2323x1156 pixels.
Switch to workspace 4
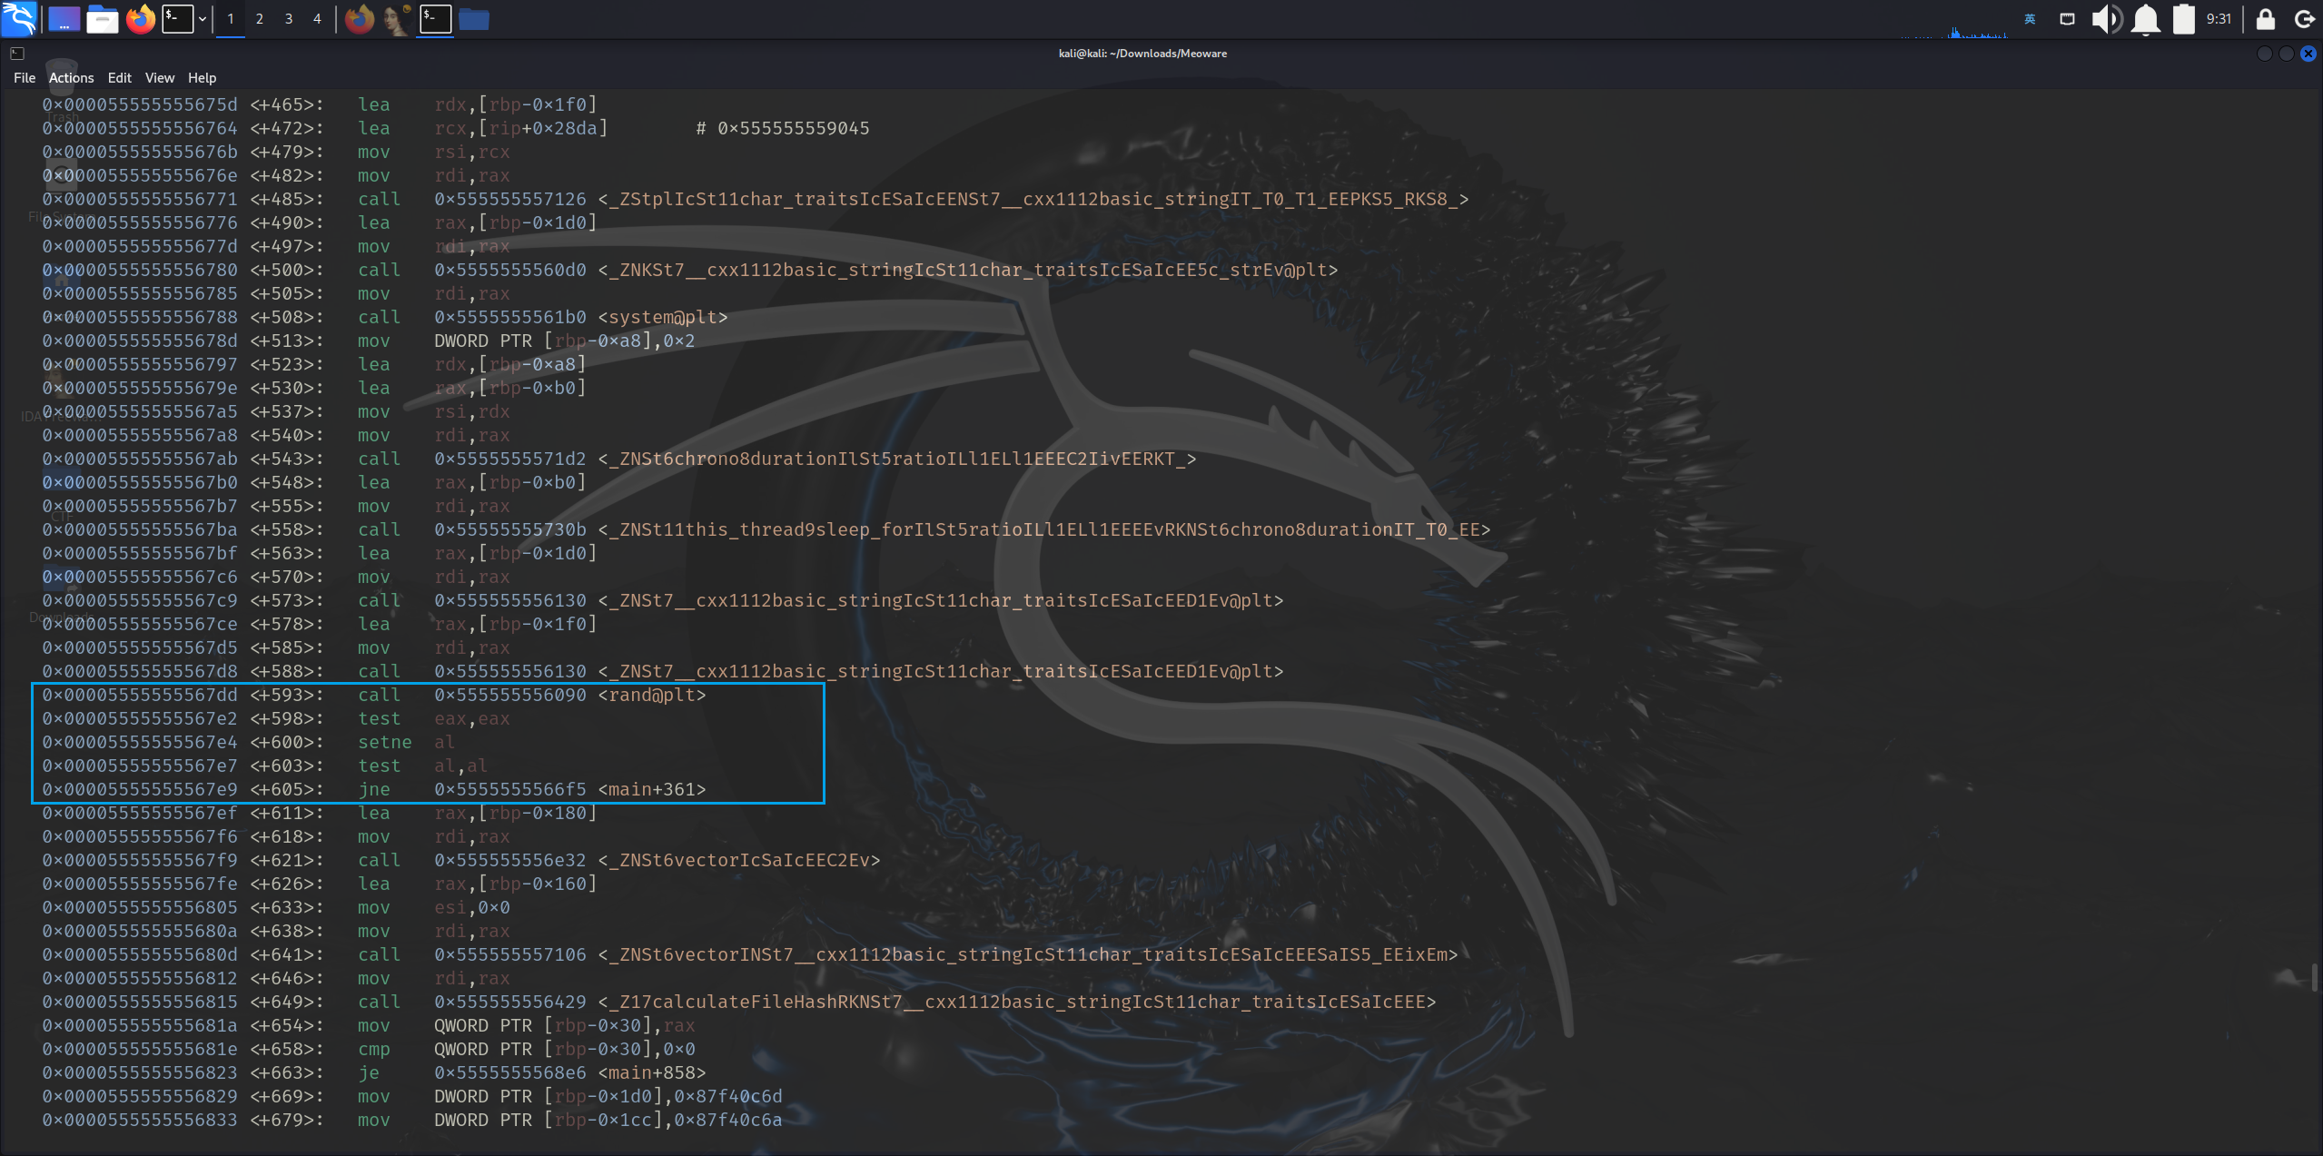point(317,18)
